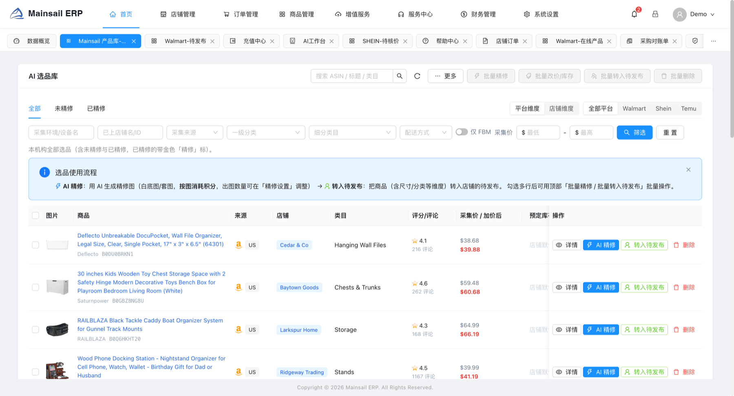Delete the Wooden Toy Chest product
The width and height of the screenshot is (734, 396).
[684, 288]
